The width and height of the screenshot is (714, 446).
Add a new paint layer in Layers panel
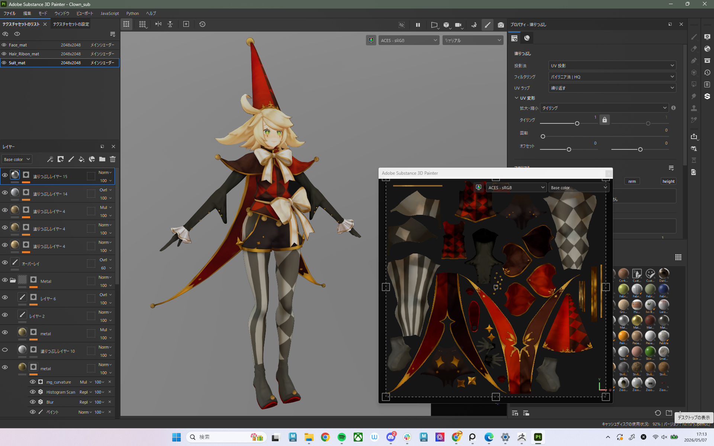(71, 159)
